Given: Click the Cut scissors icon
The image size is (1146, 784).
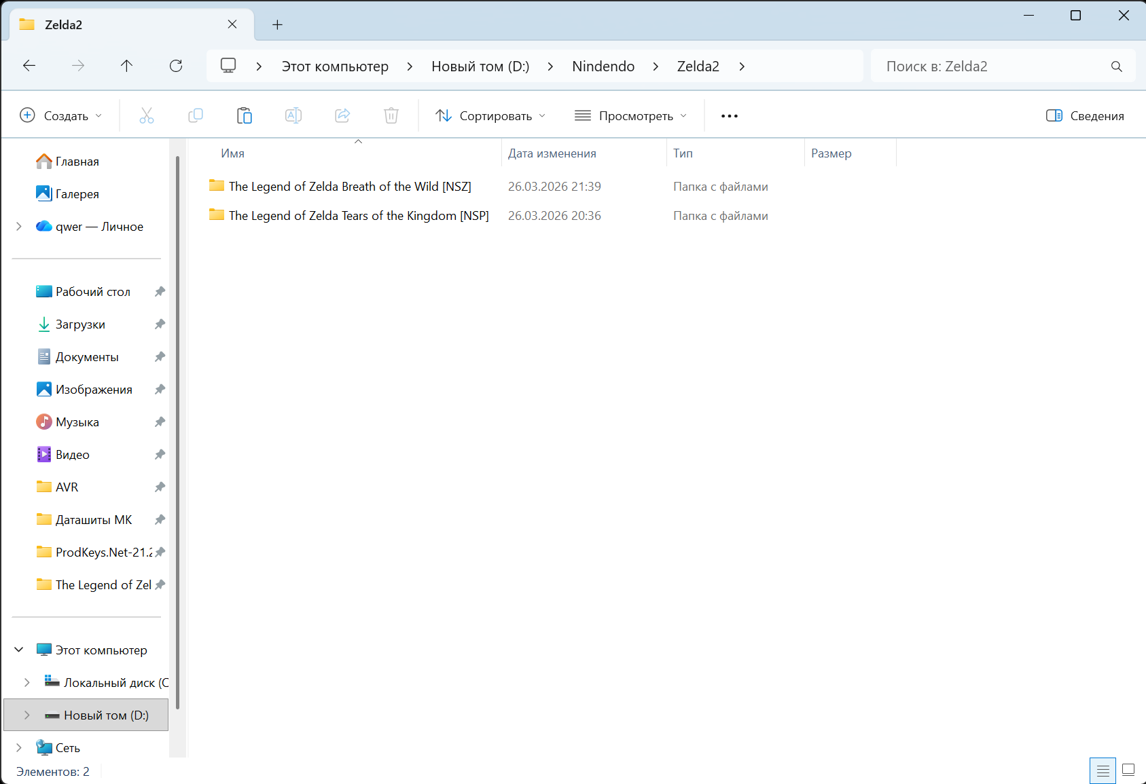Looking at the screenshot, I should coord(147,115).
